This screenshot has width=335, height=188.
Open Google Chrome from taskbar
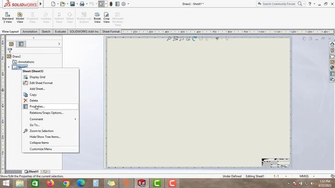point(66,183)
